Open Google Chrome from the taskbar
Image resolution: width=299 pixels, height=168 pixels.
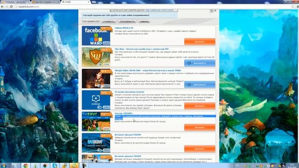[x=26, y=166]
